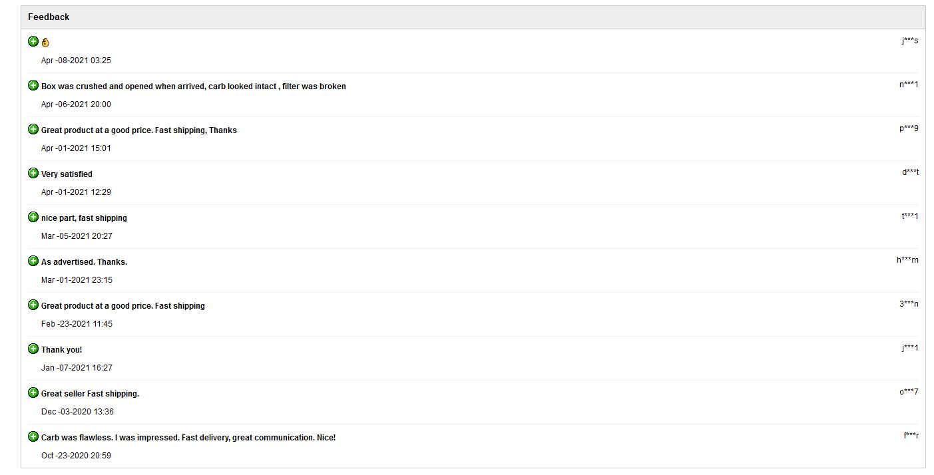This screenshot has width=934, height=475.
Task: Click the buyer name j***s
Action: tap(910, 41)
